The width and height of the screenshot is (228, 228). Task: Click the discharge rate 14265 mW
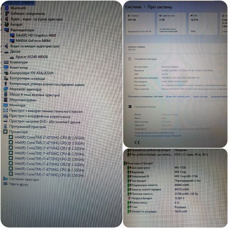pyautogui.click(x=181, y=211)
